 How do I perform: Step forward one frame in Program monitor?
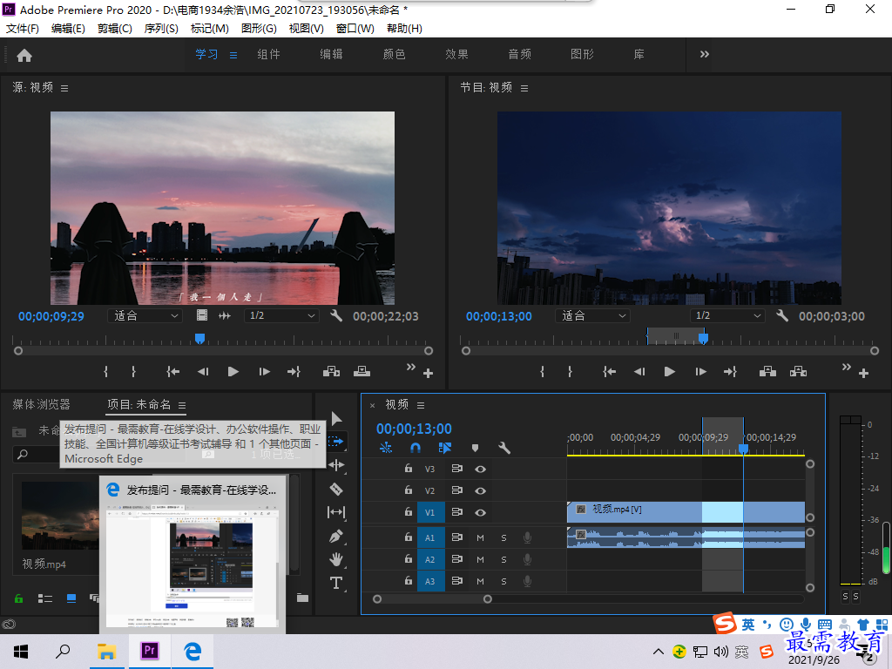701,372
